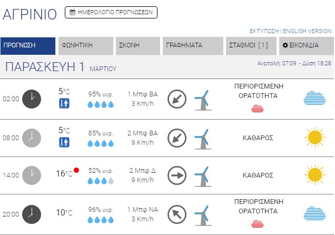The image size is (335, 235).
Task: Select the ΠΡΟΓΝΩΣΗ tab
Action: [x=28, y=45]
